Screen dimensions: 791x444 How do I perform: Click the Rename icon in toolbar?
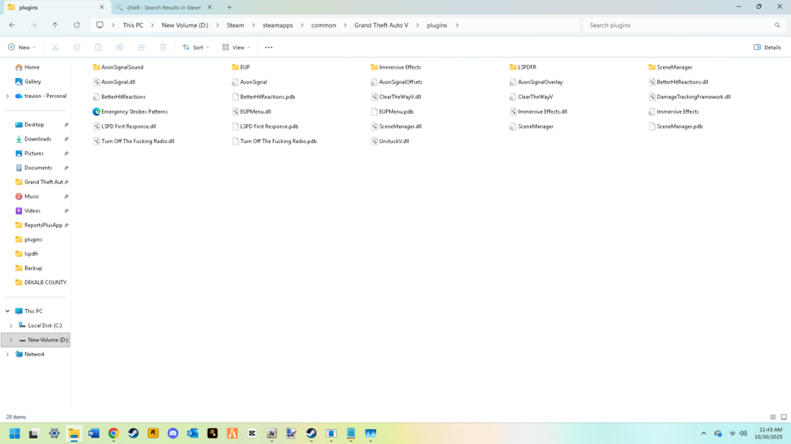point(120,47)
